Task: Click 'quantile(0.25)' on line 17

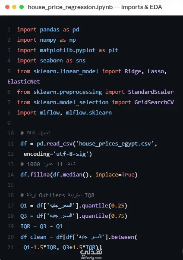Action: pos(104,206)
